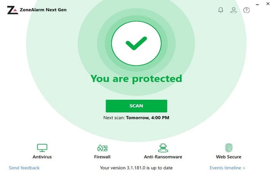Click the ZoneAlarm Z logo icon
The height and width of the screenshot is (182, 273).
pyautogui.click(x=13, y=10)
